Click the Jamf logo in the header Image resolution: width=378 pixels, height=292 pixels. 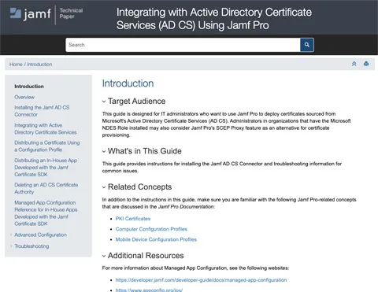(x=30, y=14)
